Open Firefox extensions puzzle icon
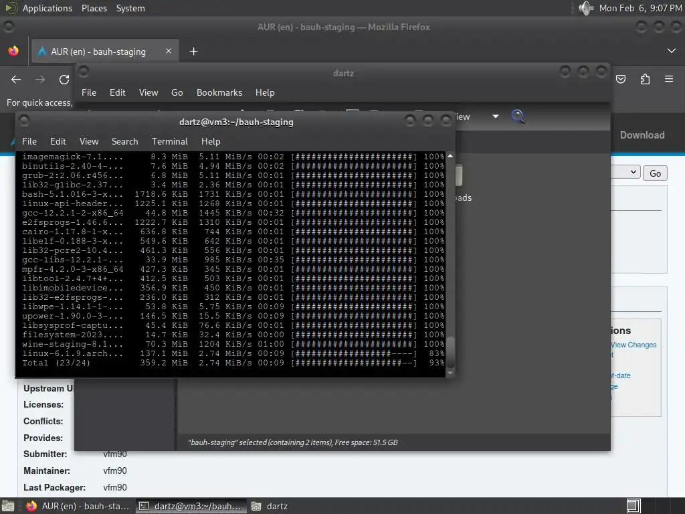 (646, 79)
